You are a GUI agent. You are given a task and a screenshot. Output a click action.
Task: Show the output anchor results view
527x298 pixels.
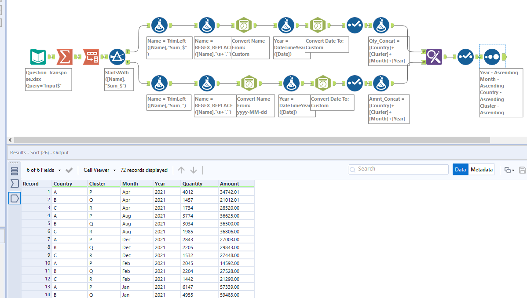[x=15, y=199]
